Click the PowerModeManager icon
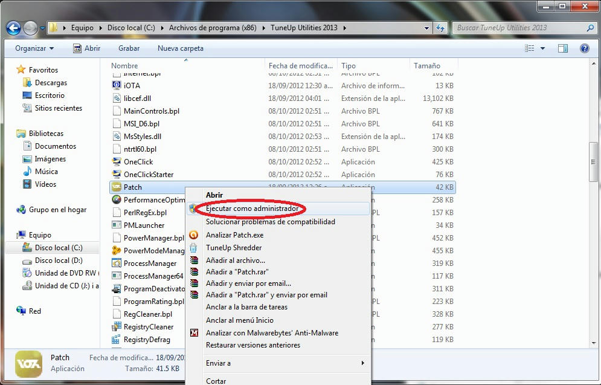 point(116,251)
